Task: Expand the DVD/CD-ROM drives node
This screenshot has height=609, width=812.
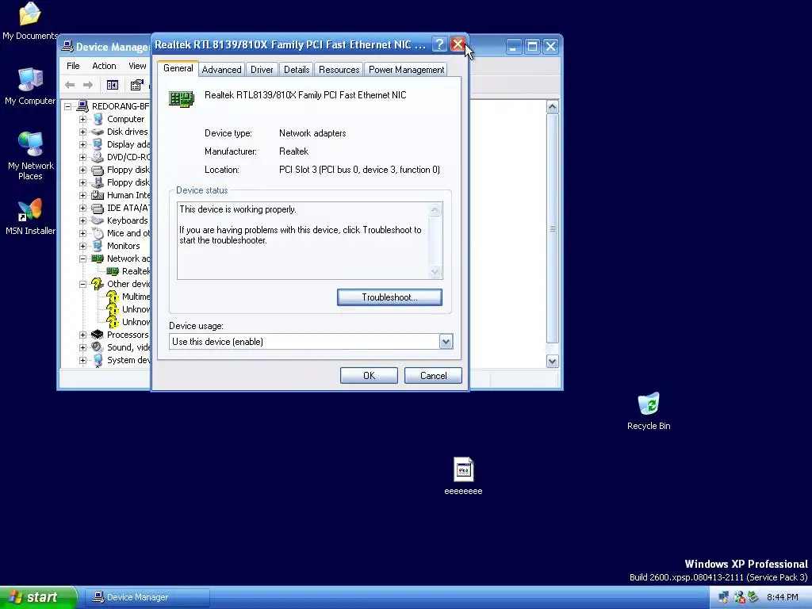Action: (x=82, y=158)
